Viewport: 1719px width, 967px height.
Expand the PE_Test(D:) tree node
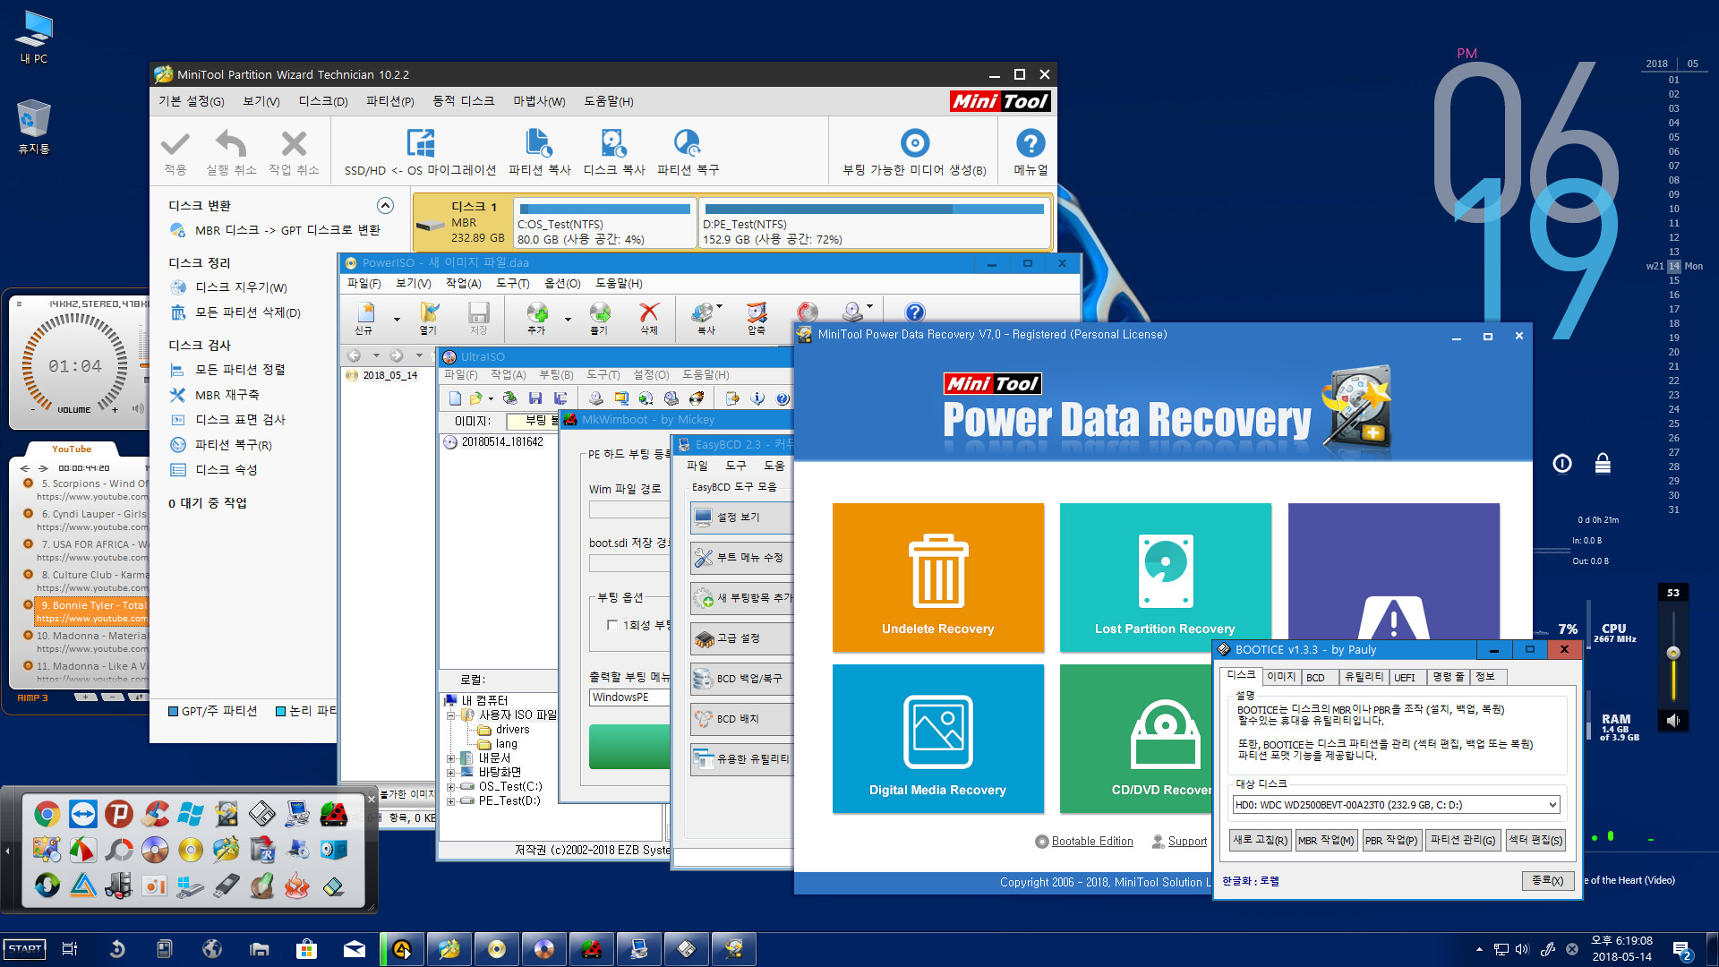[x=451, y=801]
